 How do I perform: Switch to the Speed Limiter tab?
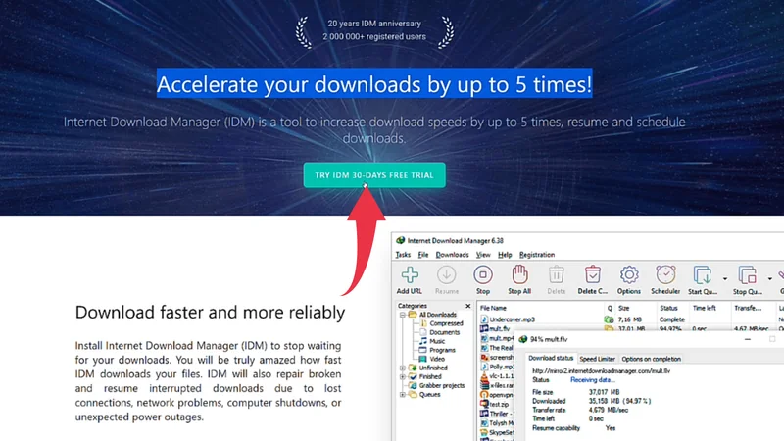[x=597, y=360]
